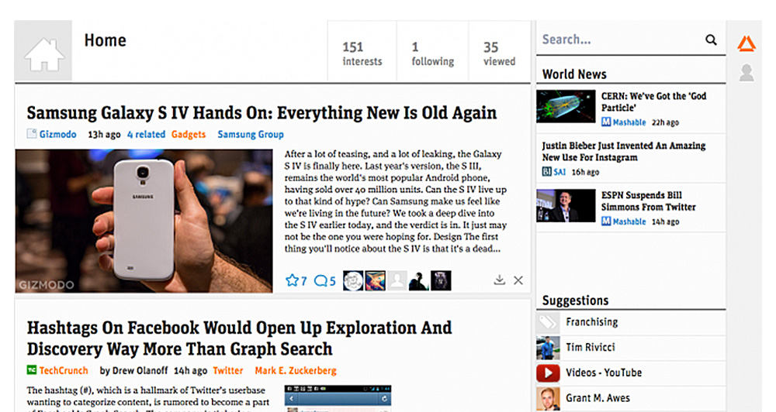The image size is (776, 412).
Task: Open Samsung Galaxy S IV headline
Action: coord(262,112)
